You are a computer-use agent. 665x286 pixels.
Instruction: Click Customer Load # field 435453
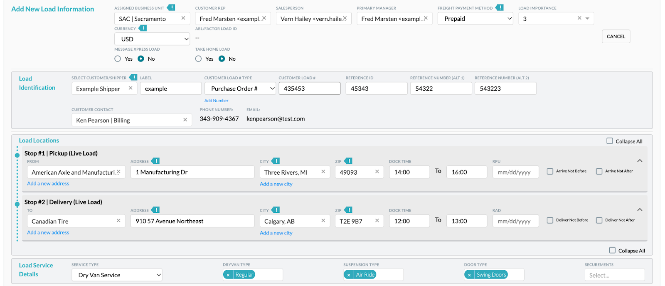310,89
